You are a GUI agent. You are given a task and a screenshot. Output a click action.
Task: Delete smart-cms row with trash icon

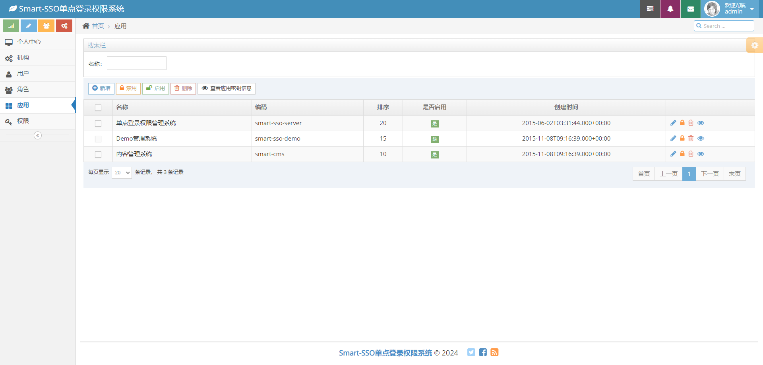coord(691,154)
